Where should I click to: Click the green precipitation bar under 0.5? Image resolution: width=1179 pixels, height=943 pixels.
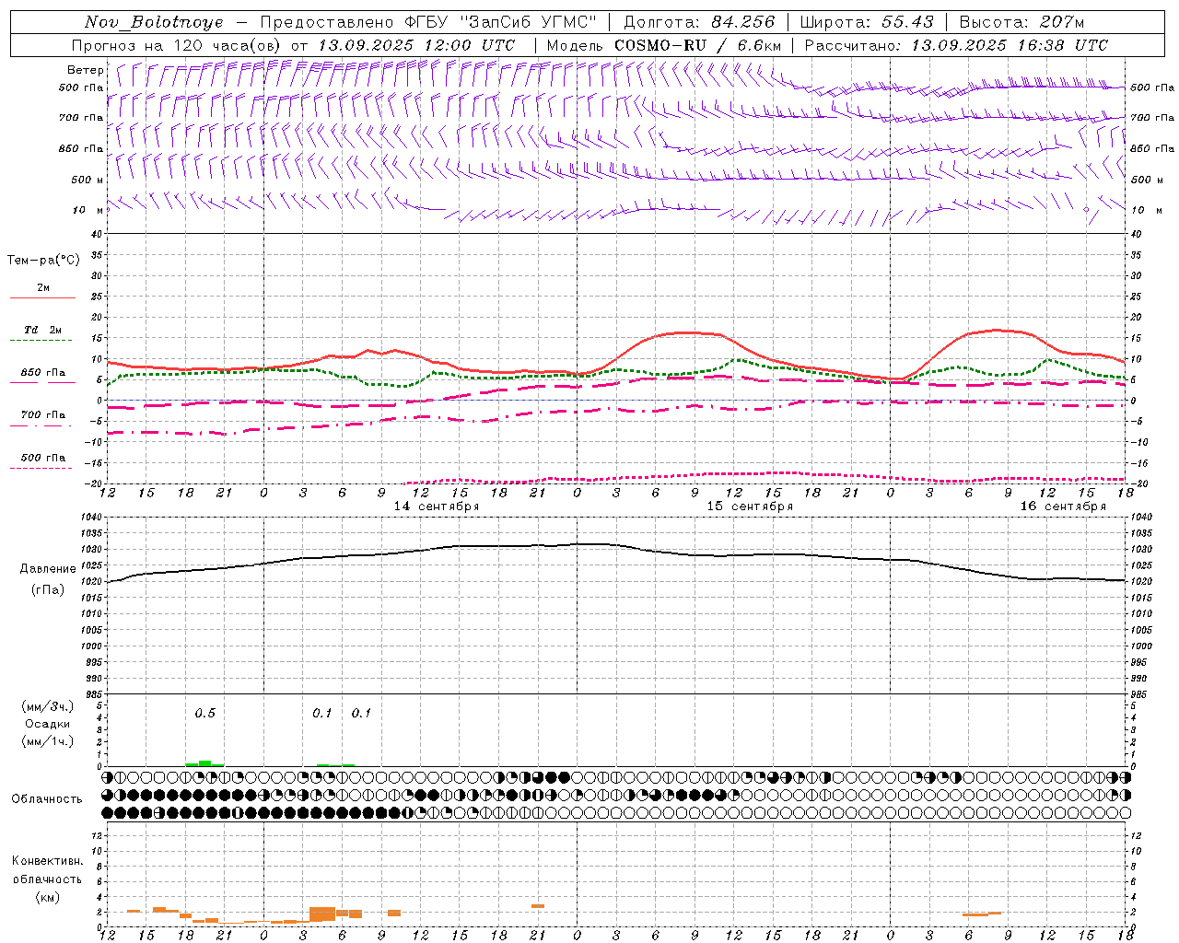[x=204, y=763]
